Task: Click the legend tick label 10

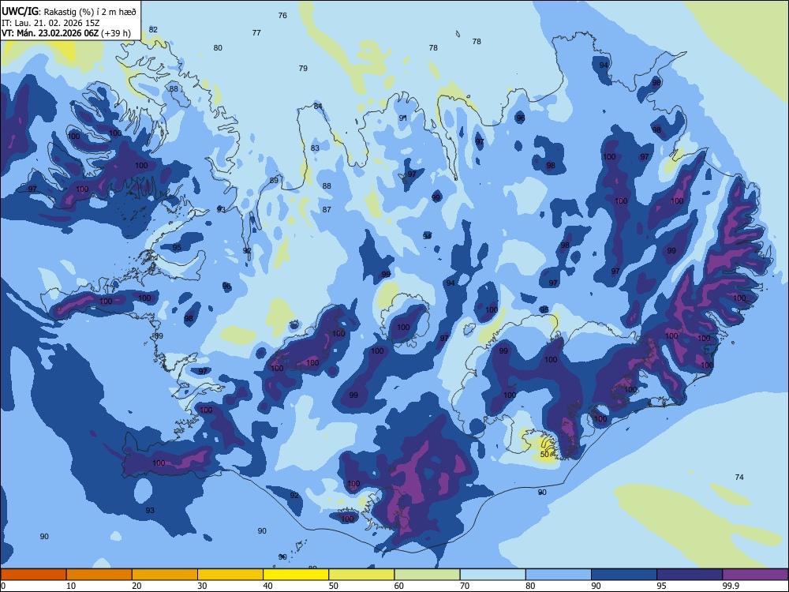Action: coord(72,586)
